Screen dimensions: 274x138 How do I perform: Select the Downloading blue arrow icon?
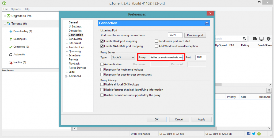tap(11, 31)
